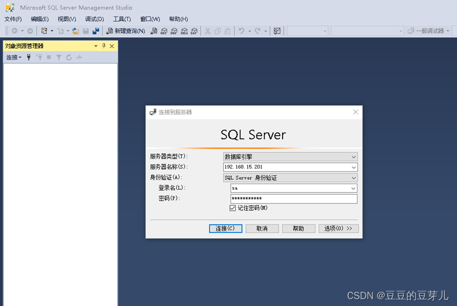Expand the new project dropdown arrow
The image size is (457, 306).
(52, 31)
